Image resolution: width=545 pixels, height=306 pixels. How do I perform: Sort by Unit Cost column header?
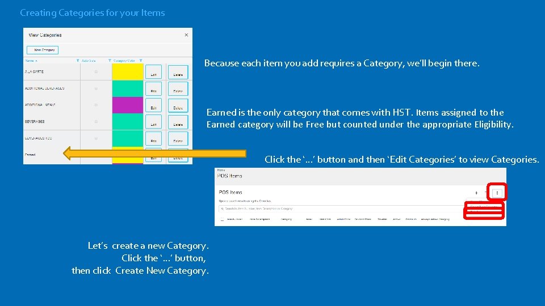(325, 219)
